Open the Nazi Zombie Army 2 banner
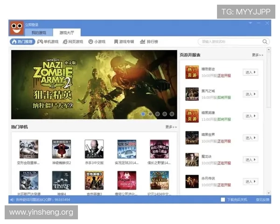The image size is (280, 224). pos(94,84)
